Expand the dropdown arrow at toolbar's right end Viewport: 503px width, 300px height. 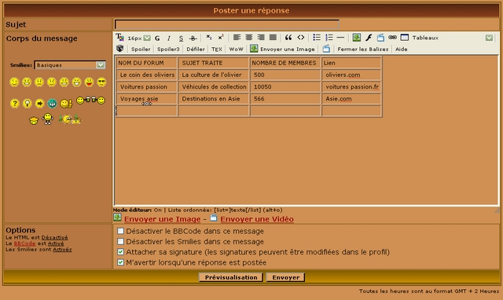(x=489, y=38)
